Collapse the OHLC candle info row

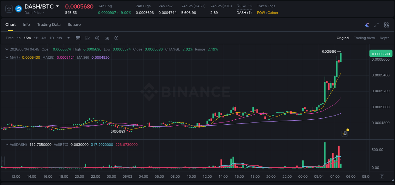click(7, 49)
